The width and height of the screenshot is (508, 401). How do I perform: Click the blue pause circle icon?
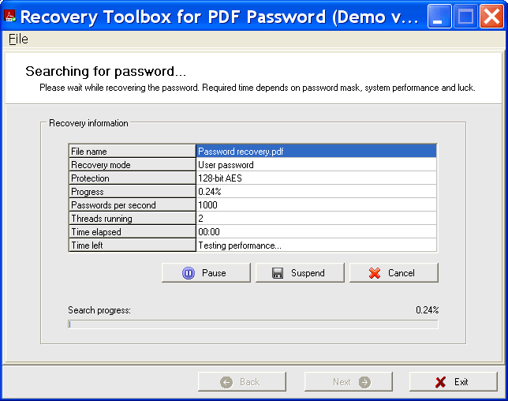[189, 273]
